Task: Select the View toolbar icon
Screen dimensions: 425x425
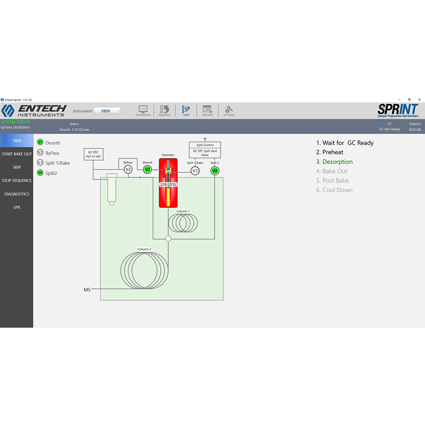Action: tap(186, 110)
